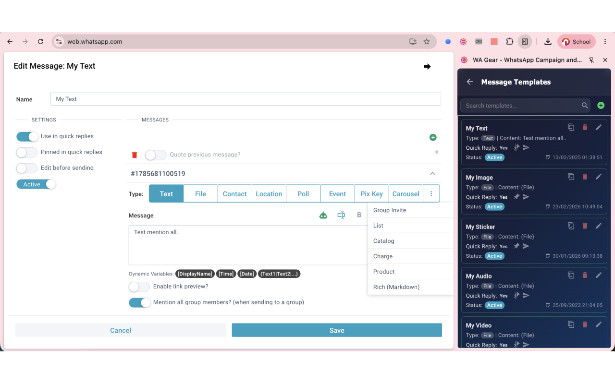Collapse message #1785681100519 section chevron
This screenshot has height=384, width=615.
[x=432, y=174]
